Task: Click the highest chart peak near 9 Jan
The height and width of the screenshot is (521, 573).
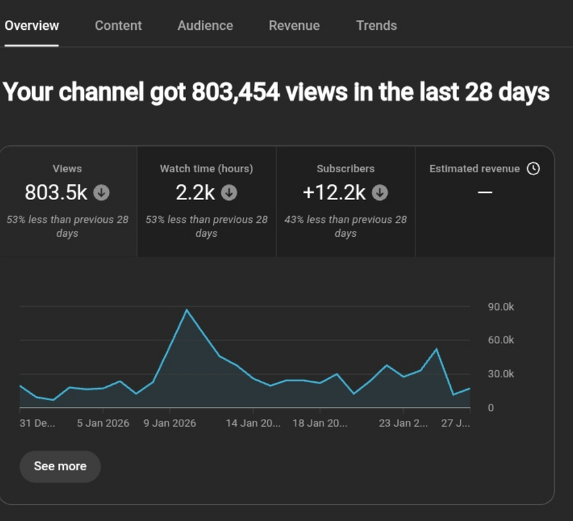Action: [187, 310]
